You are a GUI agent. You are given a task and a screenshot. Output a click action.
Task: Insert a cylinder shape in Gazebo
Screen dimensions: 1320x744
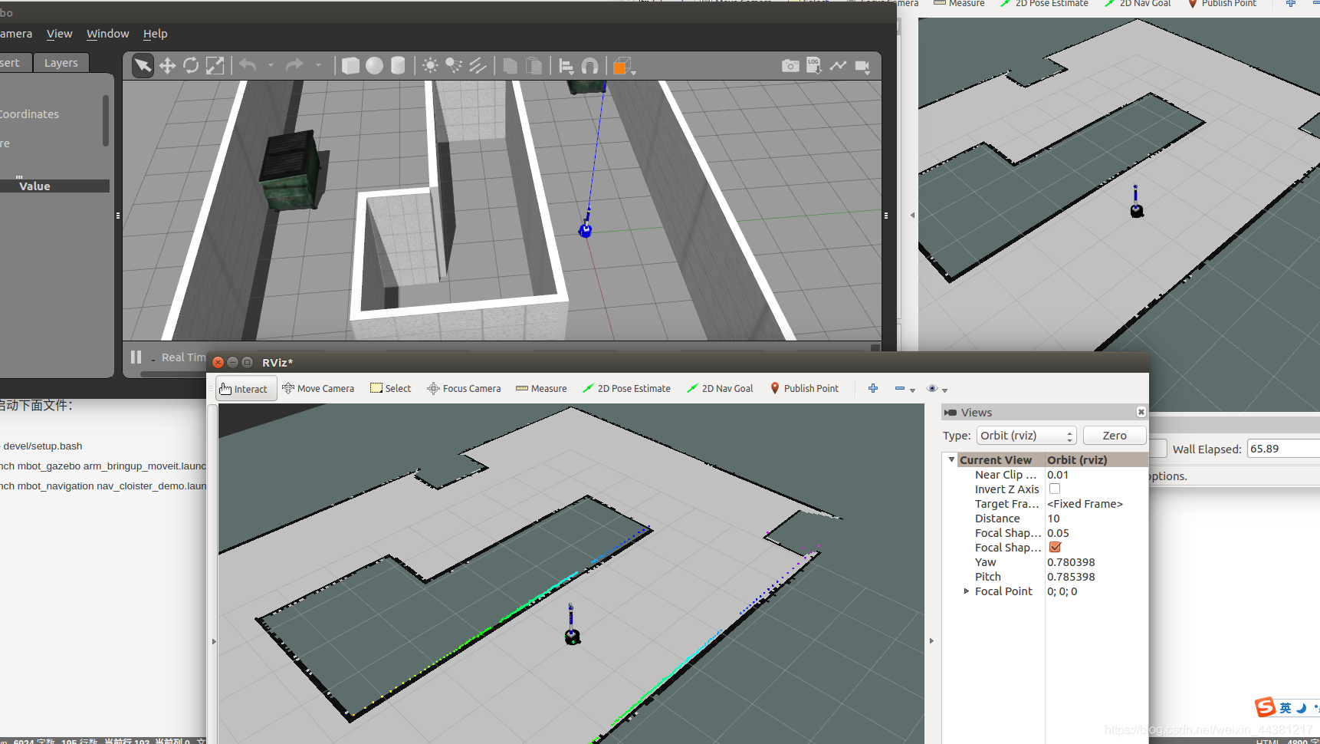[x=398, y=66]
